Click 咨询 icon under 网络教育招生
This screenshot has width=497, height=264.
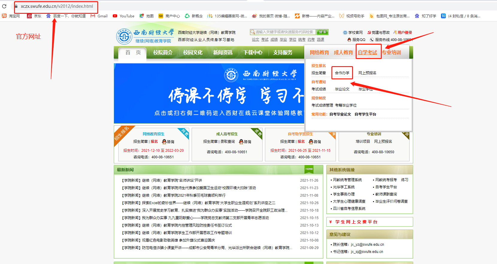tap(164, 142)
